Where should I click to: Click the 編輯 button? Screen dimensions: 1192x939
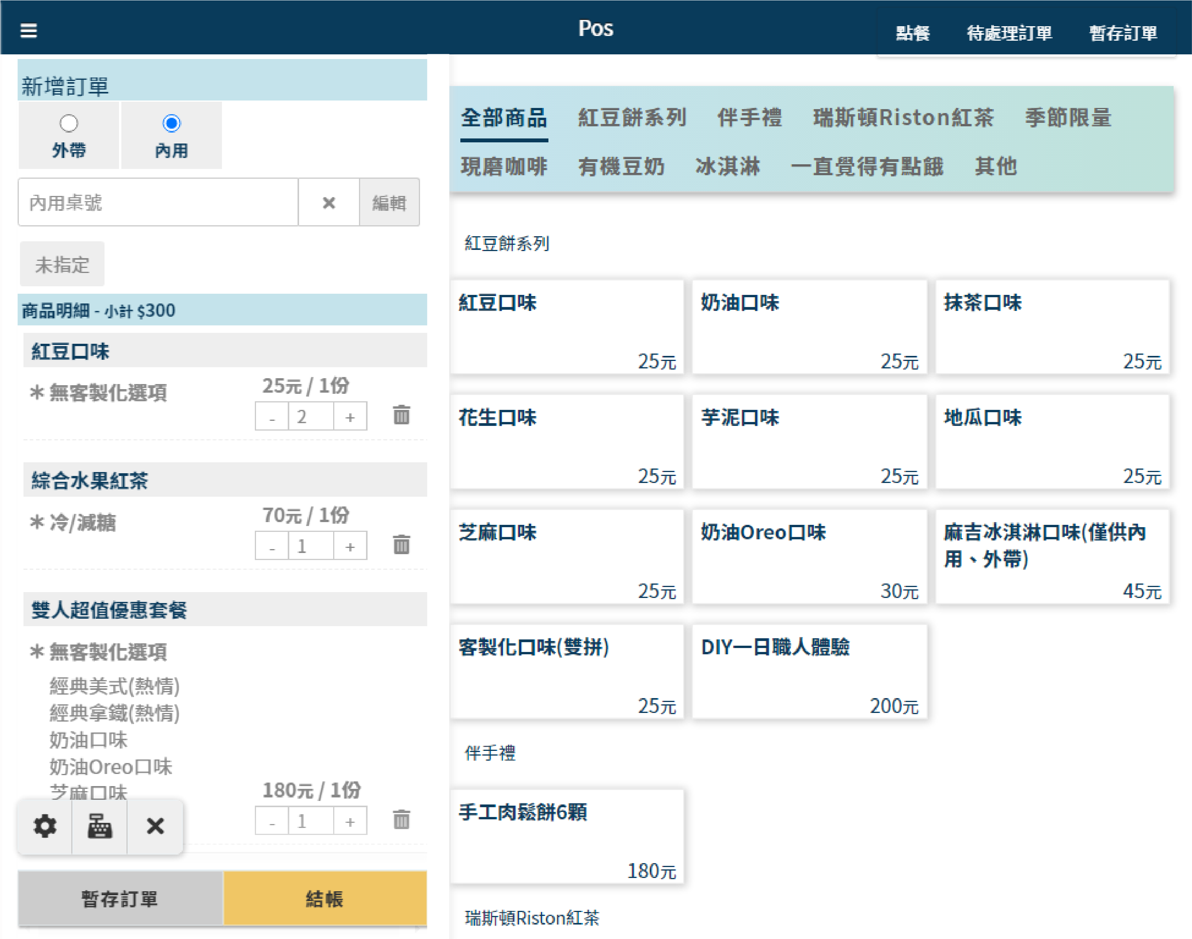pos(389,202)
